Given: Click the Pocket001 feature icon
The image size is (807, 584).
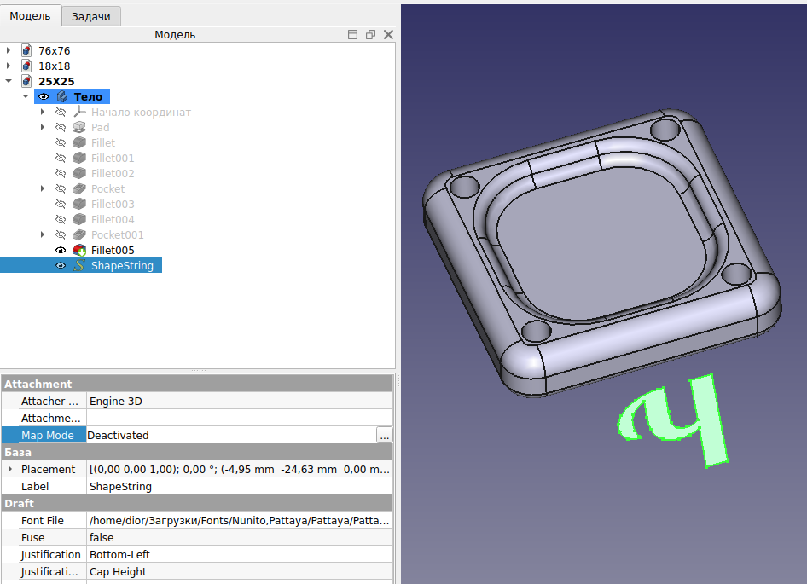Looking at the screenshot, I should click(x=79, y=234).
